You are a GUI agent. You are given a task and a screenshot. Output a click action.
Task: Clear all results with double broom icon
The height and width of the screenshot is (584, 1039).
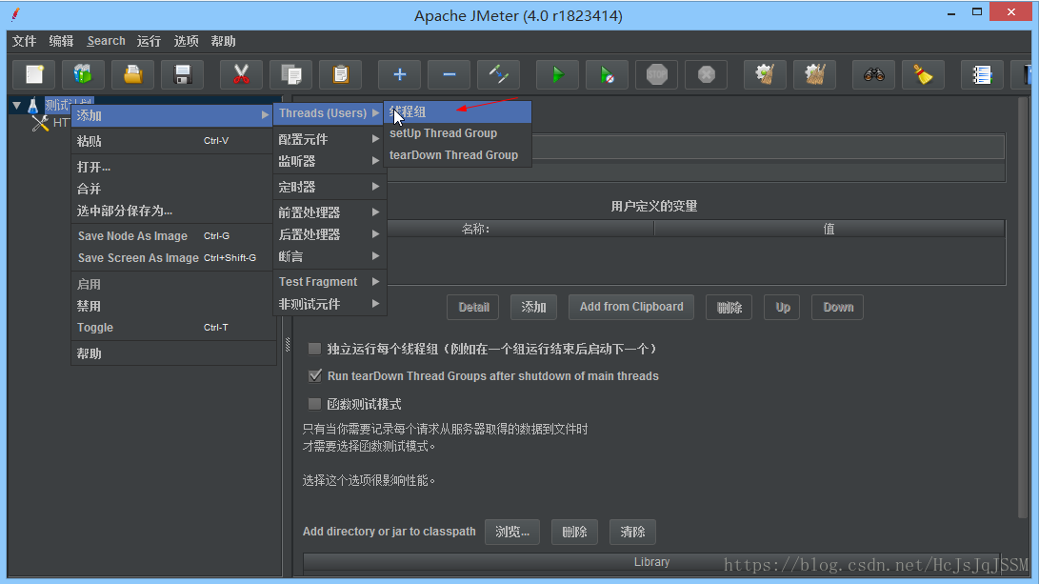coord(814,74)
